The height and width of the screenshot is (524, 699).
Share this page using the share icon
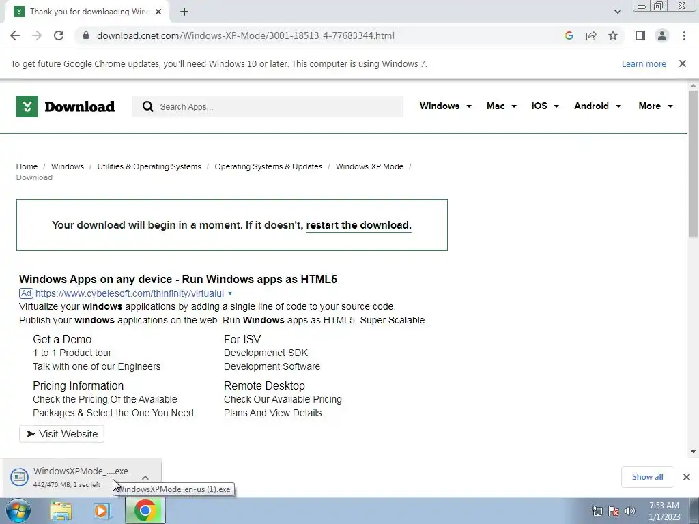tap(591, 35)
